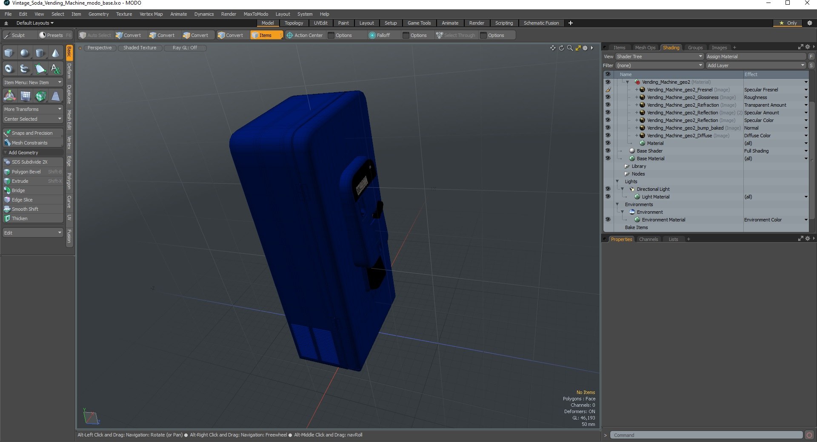Select the Environment tree item
The image size is (817, 442).
(x=650, y=212)
